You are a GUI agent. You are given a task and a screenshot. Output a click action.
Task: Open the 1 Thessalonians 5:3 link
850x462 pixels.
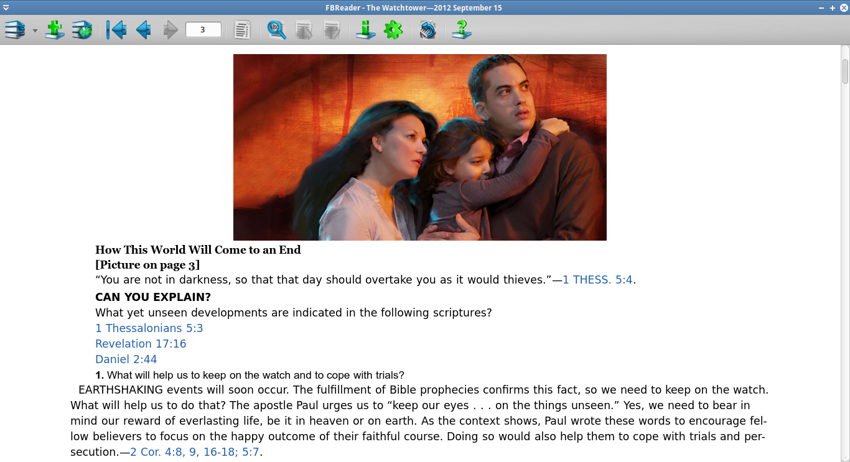pos(149,328)
